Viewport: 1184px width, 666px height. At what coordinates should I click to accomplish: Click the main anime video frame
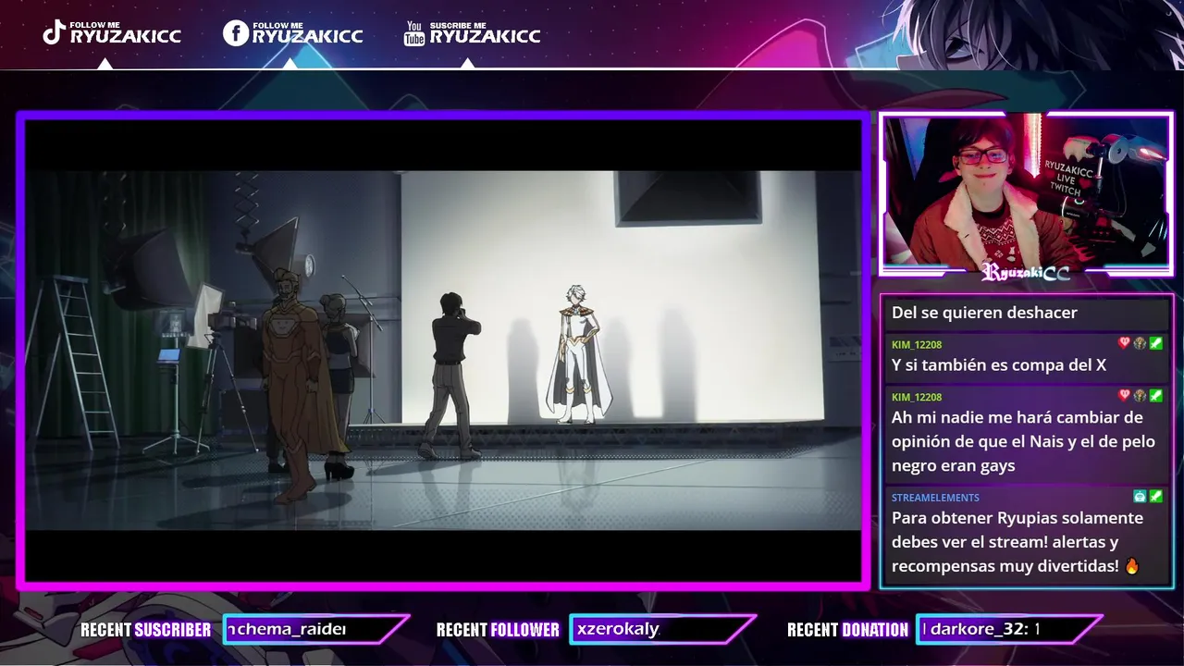(443, 350)
